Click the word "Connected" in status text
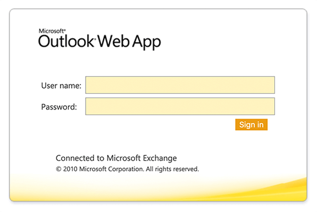The width and height of the screenshot is (317, 212). coord(75,158)
